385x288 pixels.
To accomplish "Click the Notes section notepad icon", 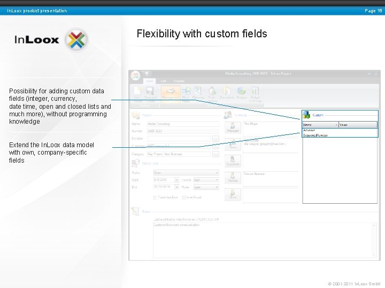I will coord(135,211).
